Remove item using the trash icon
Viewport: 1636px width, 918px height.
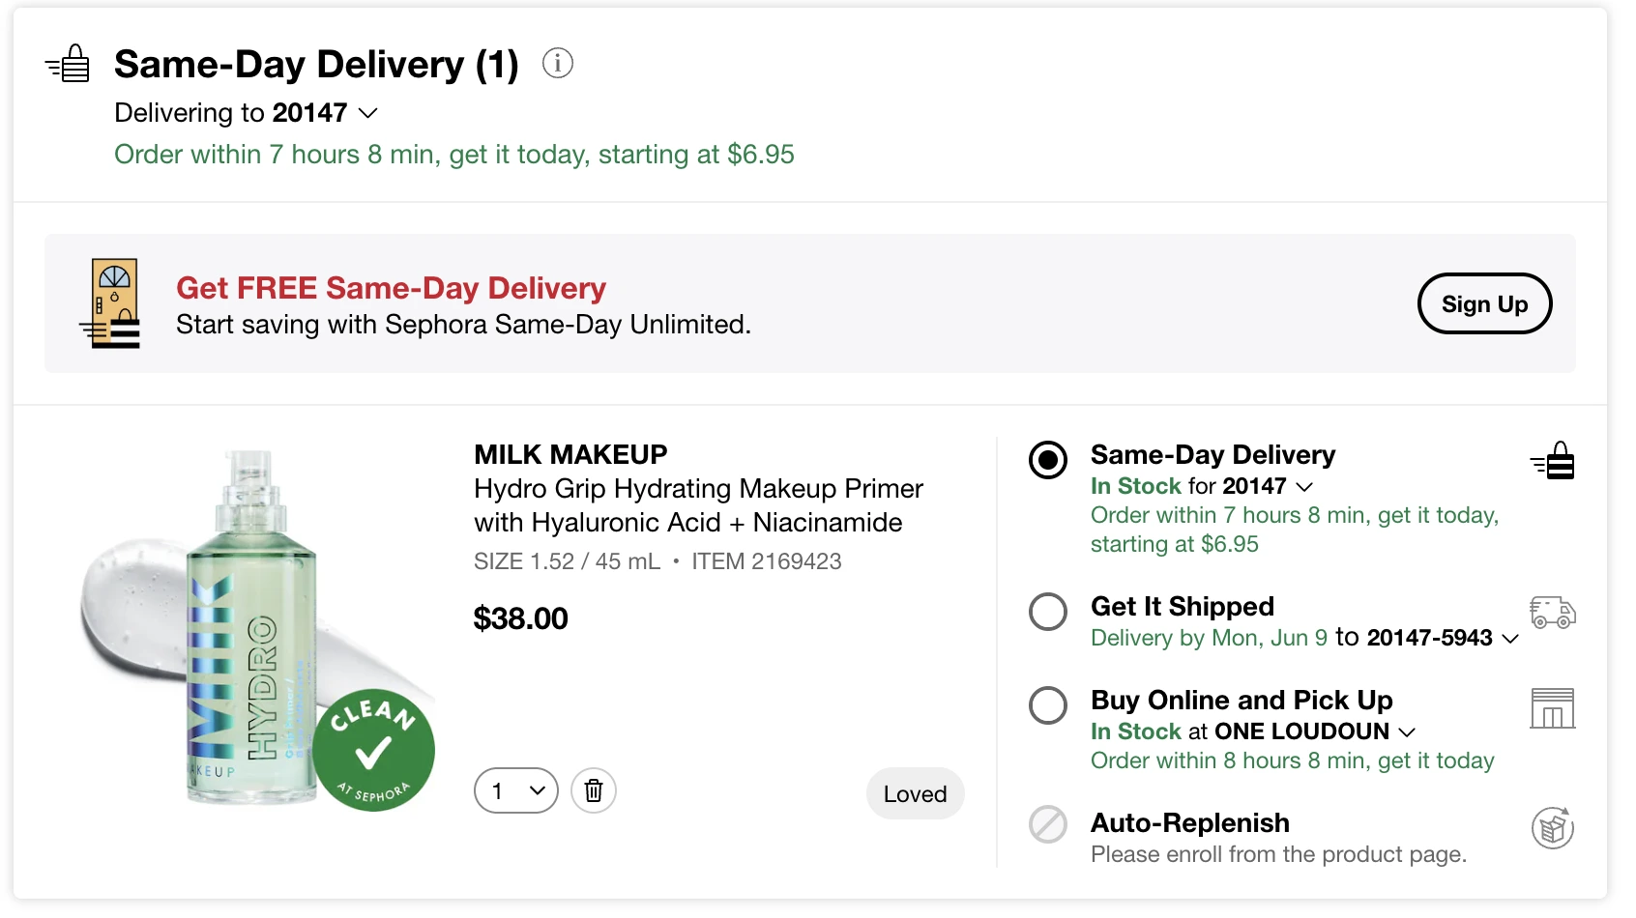tap(594, 790)
